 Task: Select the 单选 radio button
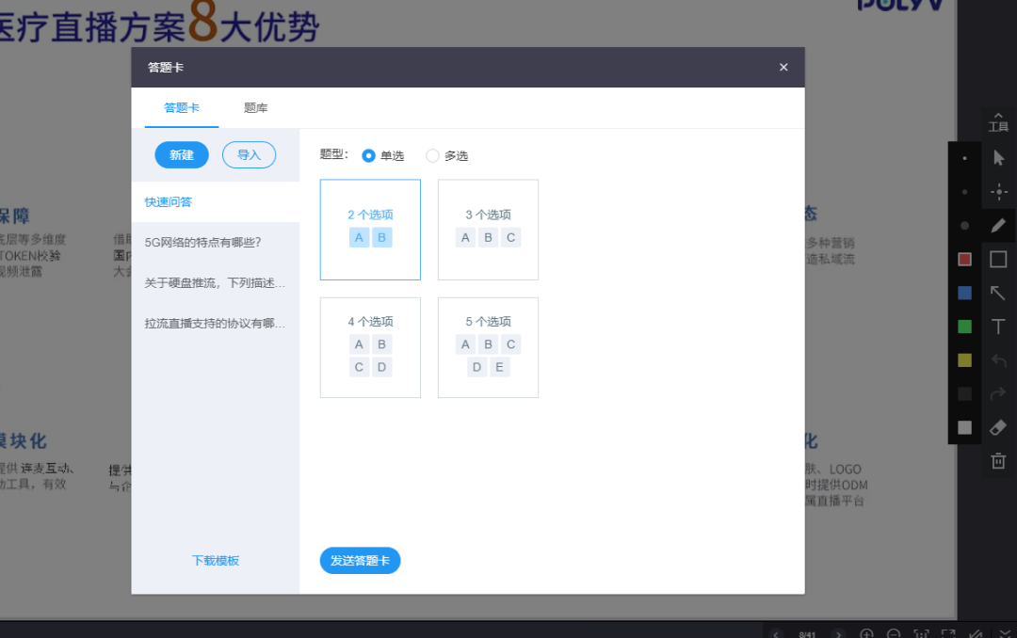tap(369, 155)
